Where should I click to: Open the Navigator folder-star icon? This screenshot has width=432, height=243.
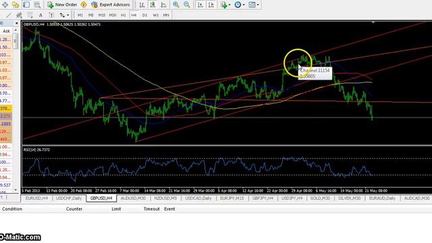point(16,5)
